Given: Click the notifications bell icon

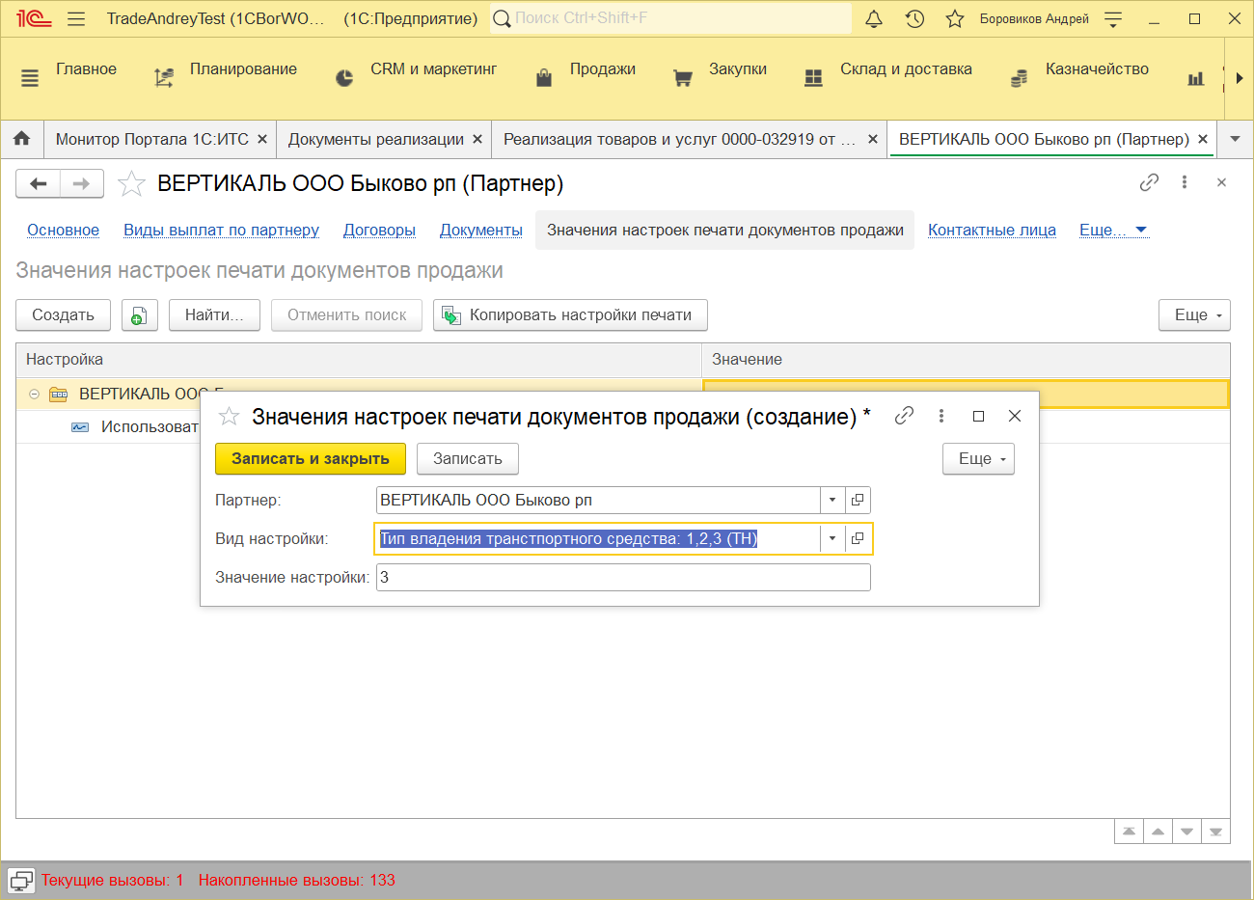Looking at the screenshot, I should (x=874, y=19).
